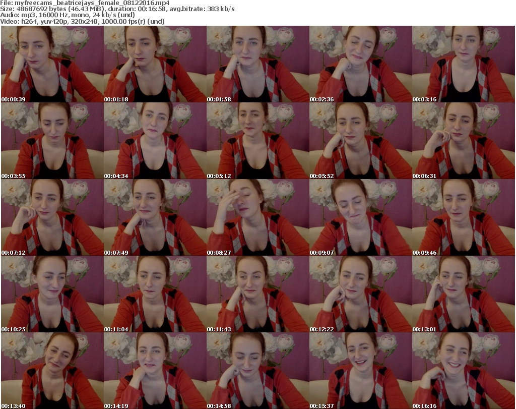516x409 pixels.
Task: Open the frame marked 00:05:12
Action: (257, 141)
